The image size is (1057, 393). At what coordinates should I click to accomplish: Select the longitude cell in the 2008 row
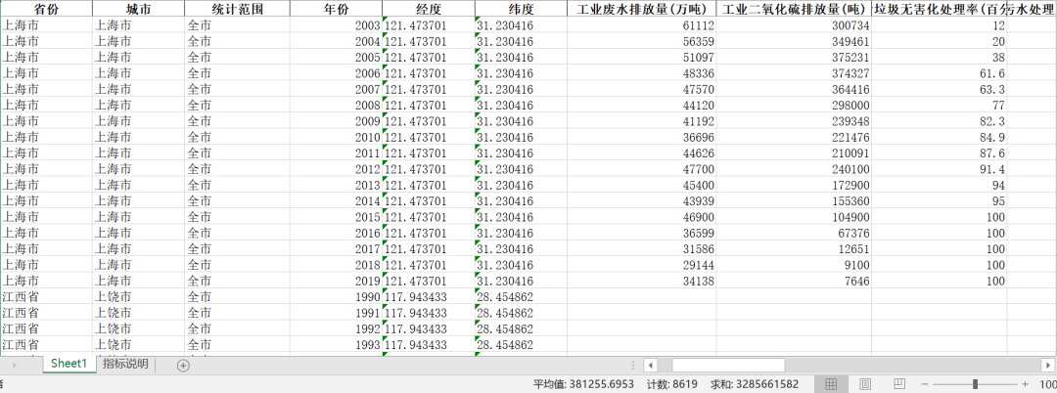click(x=428, y=106)
